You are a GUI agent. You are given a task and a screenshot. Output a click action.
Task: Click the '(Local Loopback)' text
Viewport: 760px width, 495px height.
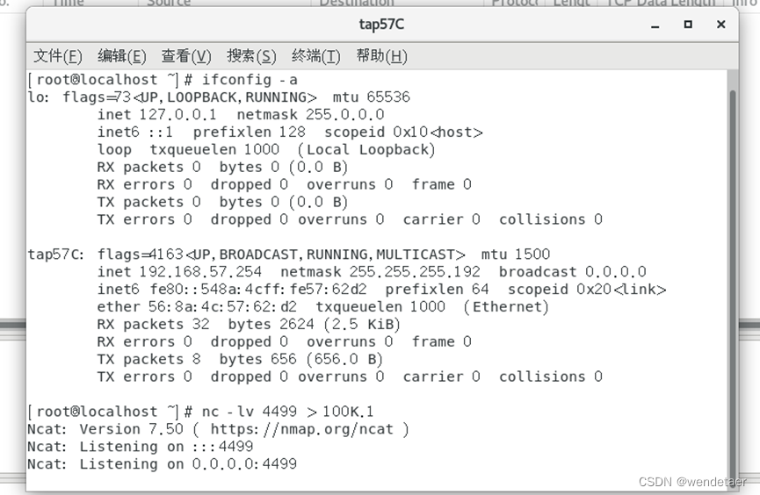(366, 150)
